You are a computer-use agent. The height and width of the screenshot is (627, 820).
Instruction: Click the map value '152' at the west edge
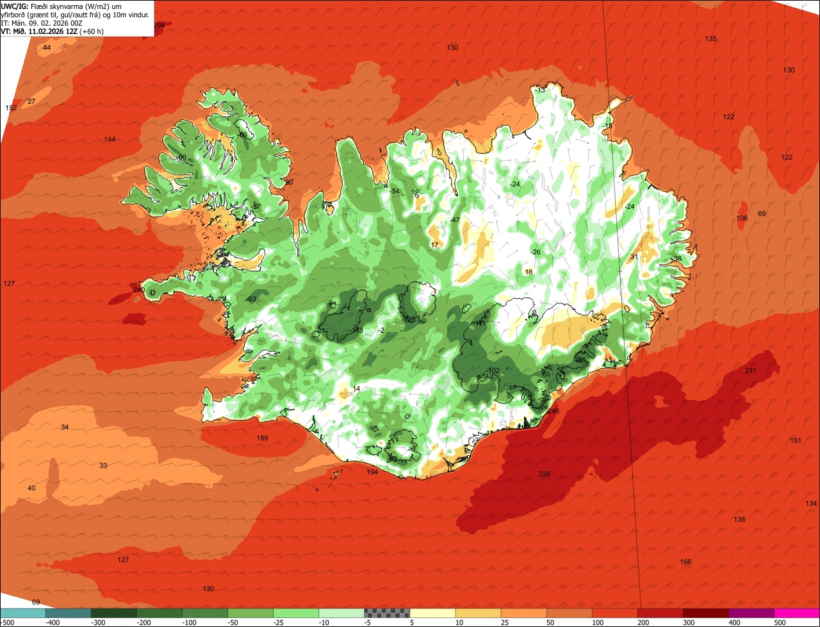point(11,108)
